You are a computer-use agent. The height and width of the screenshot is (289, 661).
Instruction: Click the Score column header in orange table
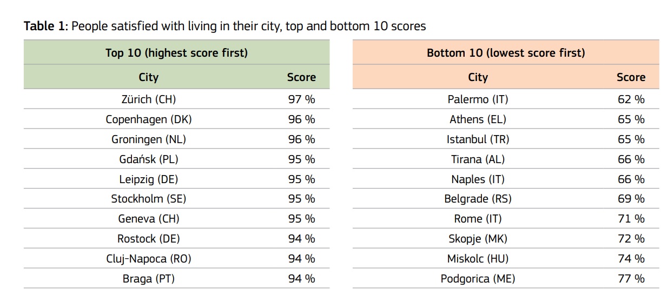tap(631, 77)
